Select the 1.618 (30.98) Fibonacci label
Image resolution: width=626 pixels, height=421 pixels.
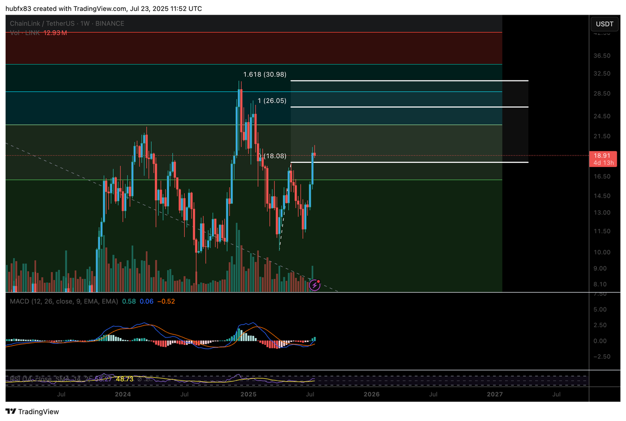[266, 75]
